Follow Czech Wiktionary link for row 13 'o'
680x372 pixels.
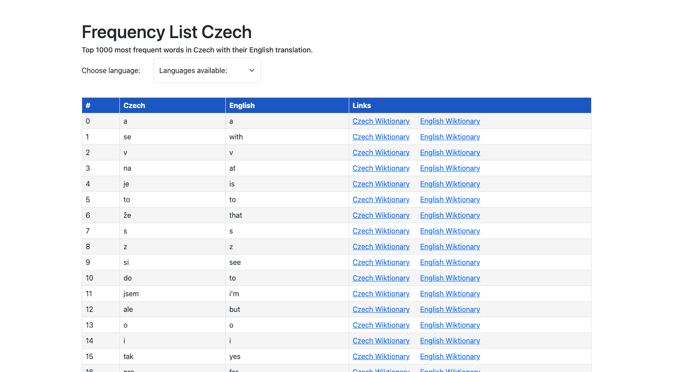pos(381,325)
